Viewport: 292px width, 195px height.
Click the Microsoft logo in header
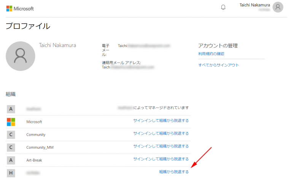(x=20, y=8)
